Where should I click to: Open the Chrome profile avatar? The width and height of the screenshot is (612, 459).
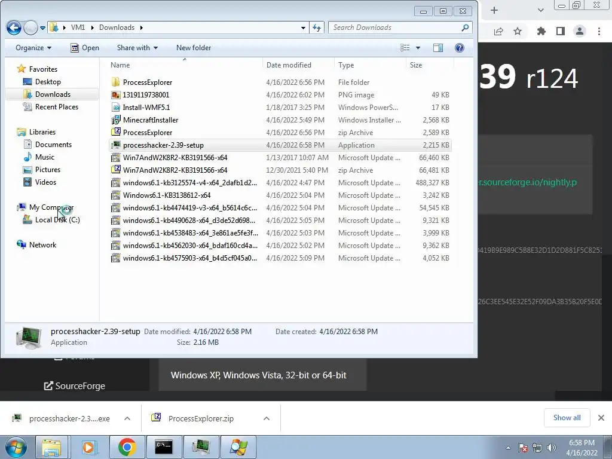[580, 31]
